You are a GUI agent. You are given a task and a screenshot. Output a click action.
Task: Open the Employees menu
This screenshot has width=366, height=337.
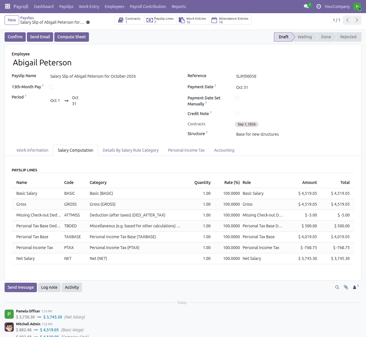click(x=114, y=6)
